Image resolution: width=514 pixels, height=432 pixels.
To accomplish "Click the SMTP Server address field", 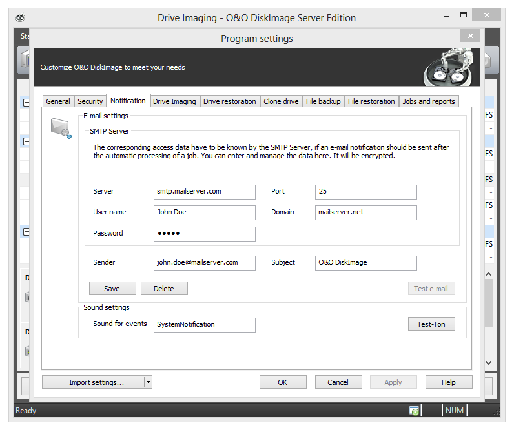I will 205,192.
